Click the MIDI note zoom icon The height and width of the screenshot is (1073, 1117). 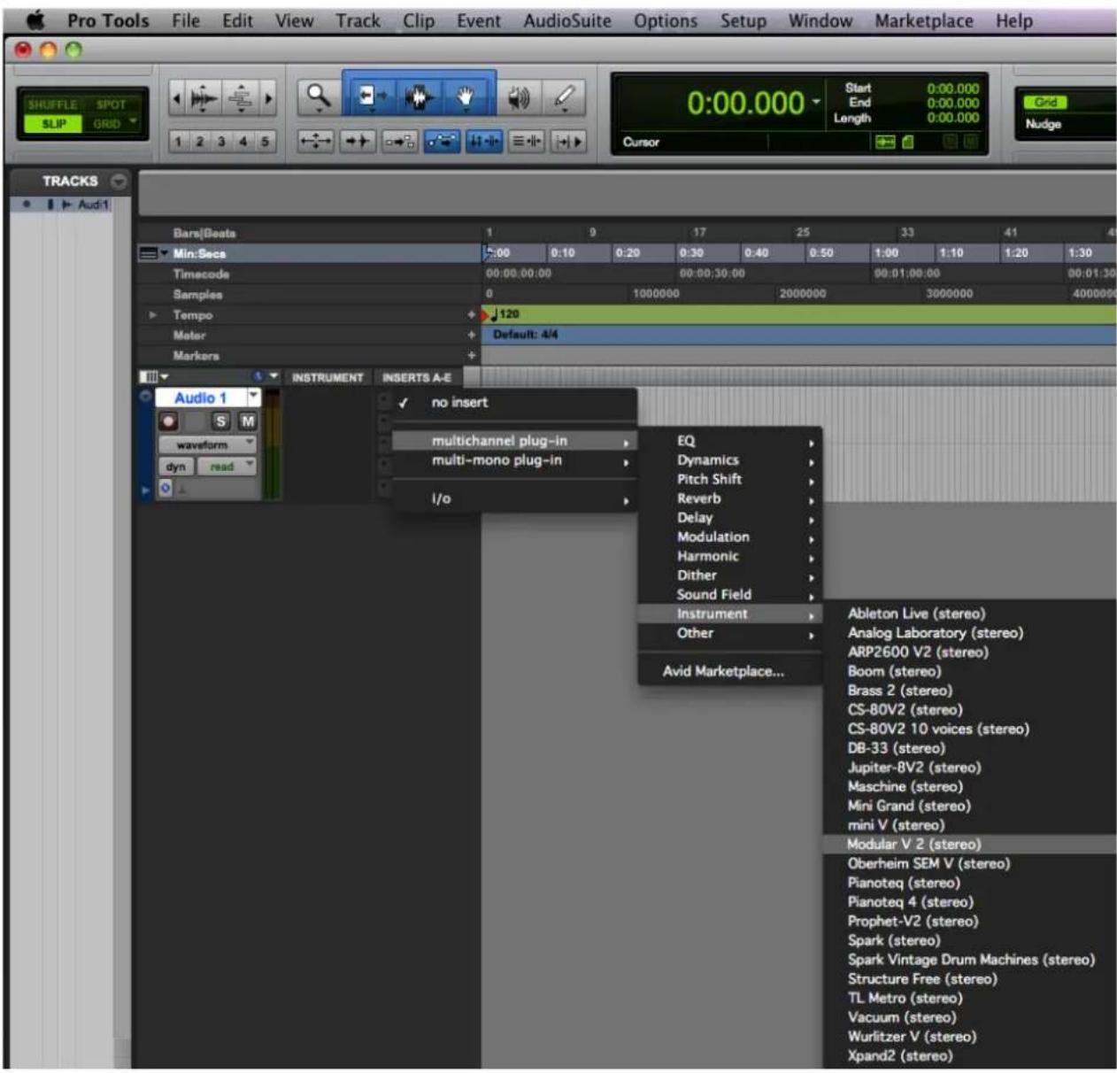click(241, 98)
